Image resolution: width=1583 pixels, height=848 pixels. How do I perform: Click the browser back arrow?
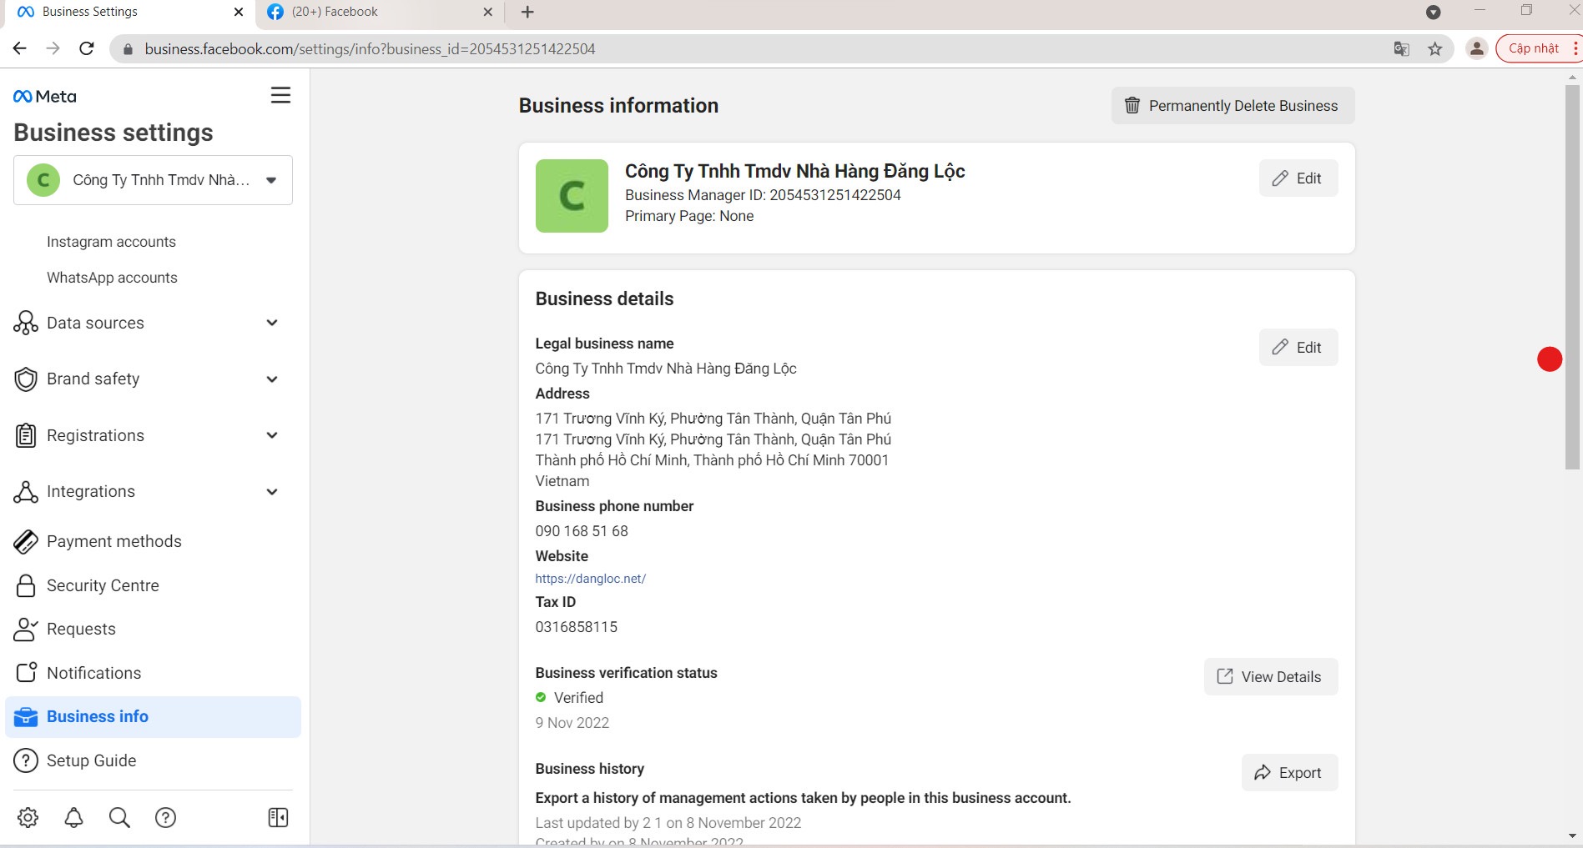pos(20,48)
